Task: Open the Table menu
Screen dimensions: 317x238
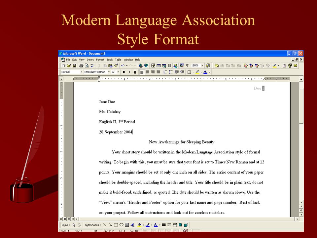Action: click(x=118, y=60)
